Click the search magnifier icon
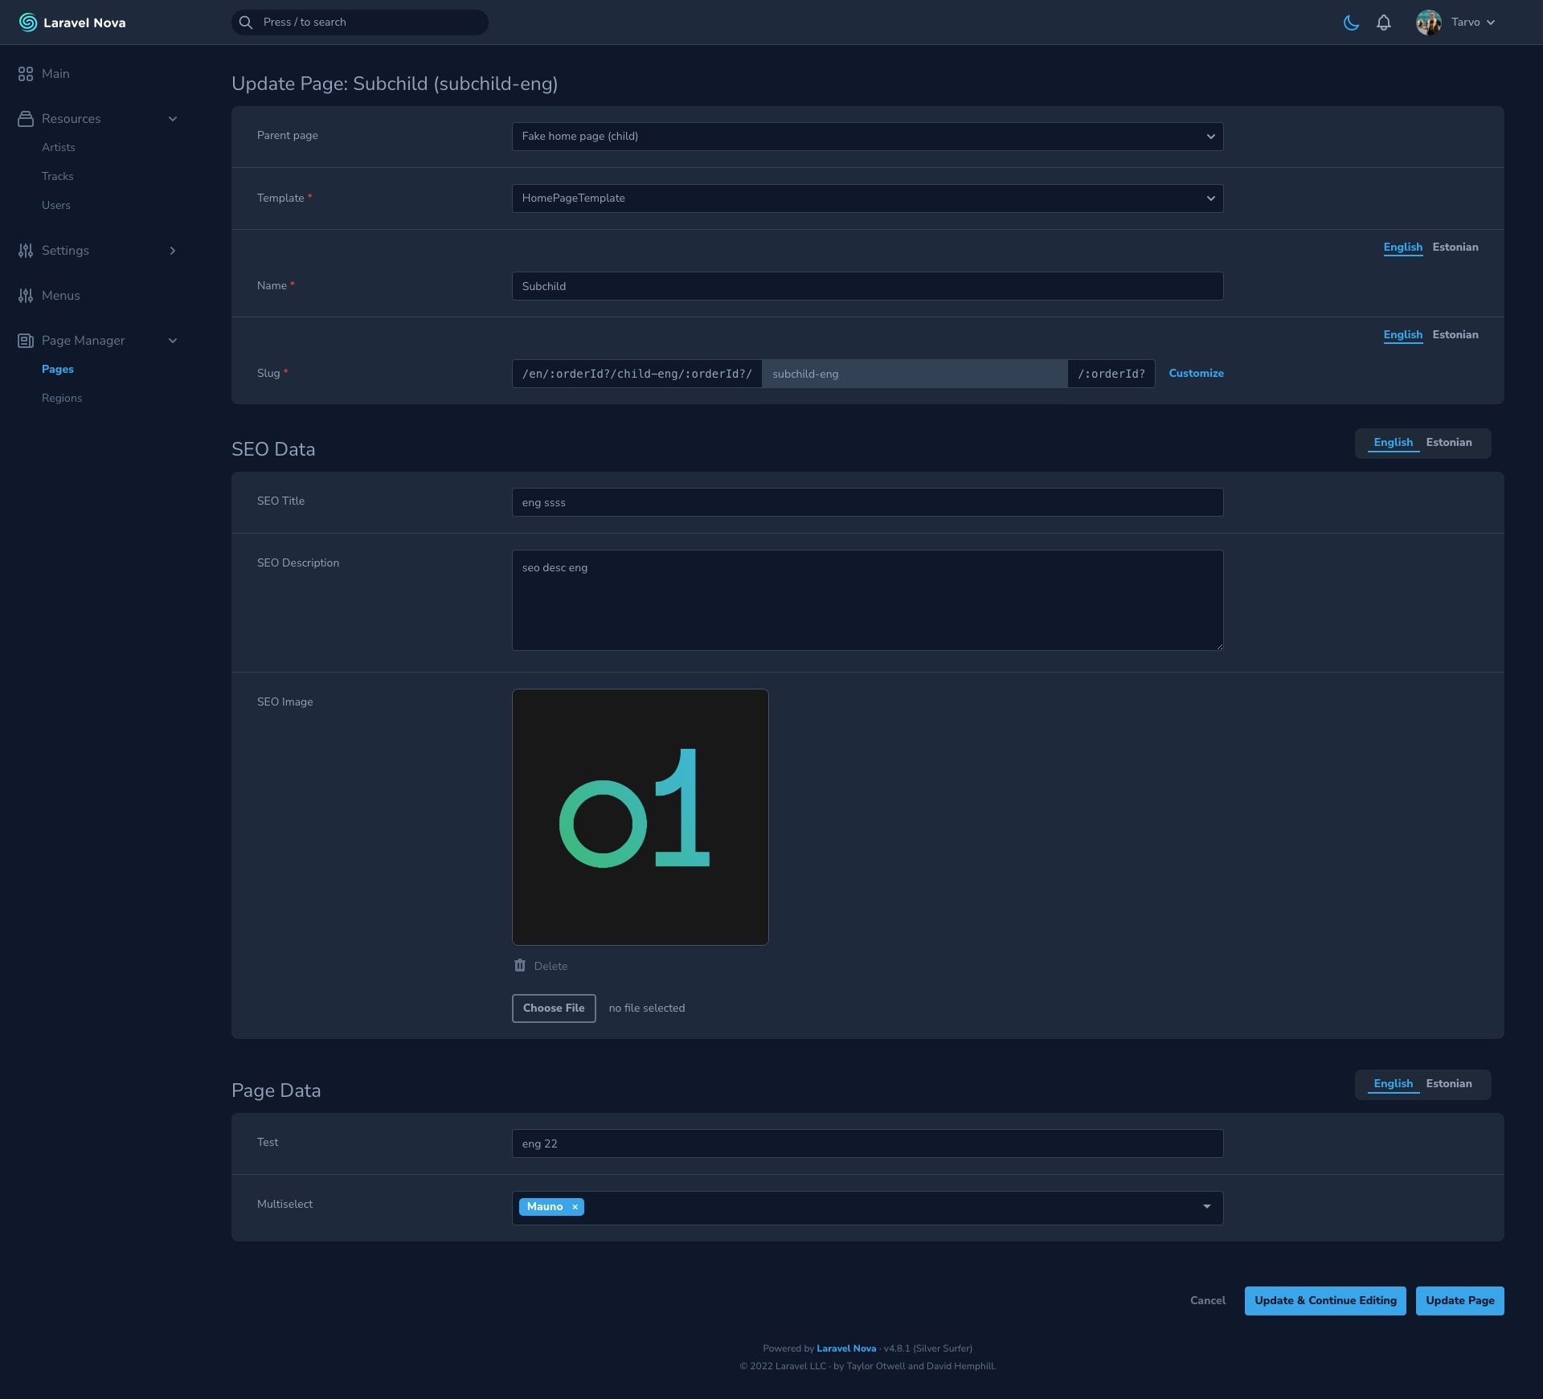Viewport: 1543px width, 1399px height. pyautogui.click(x=246, y=22)
